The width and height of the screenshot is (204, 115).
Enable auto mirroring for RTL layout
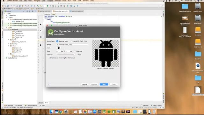(49, 58)
